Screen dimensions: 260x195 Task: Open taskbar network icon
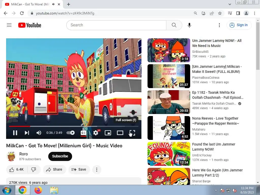[x=228, y=190]
